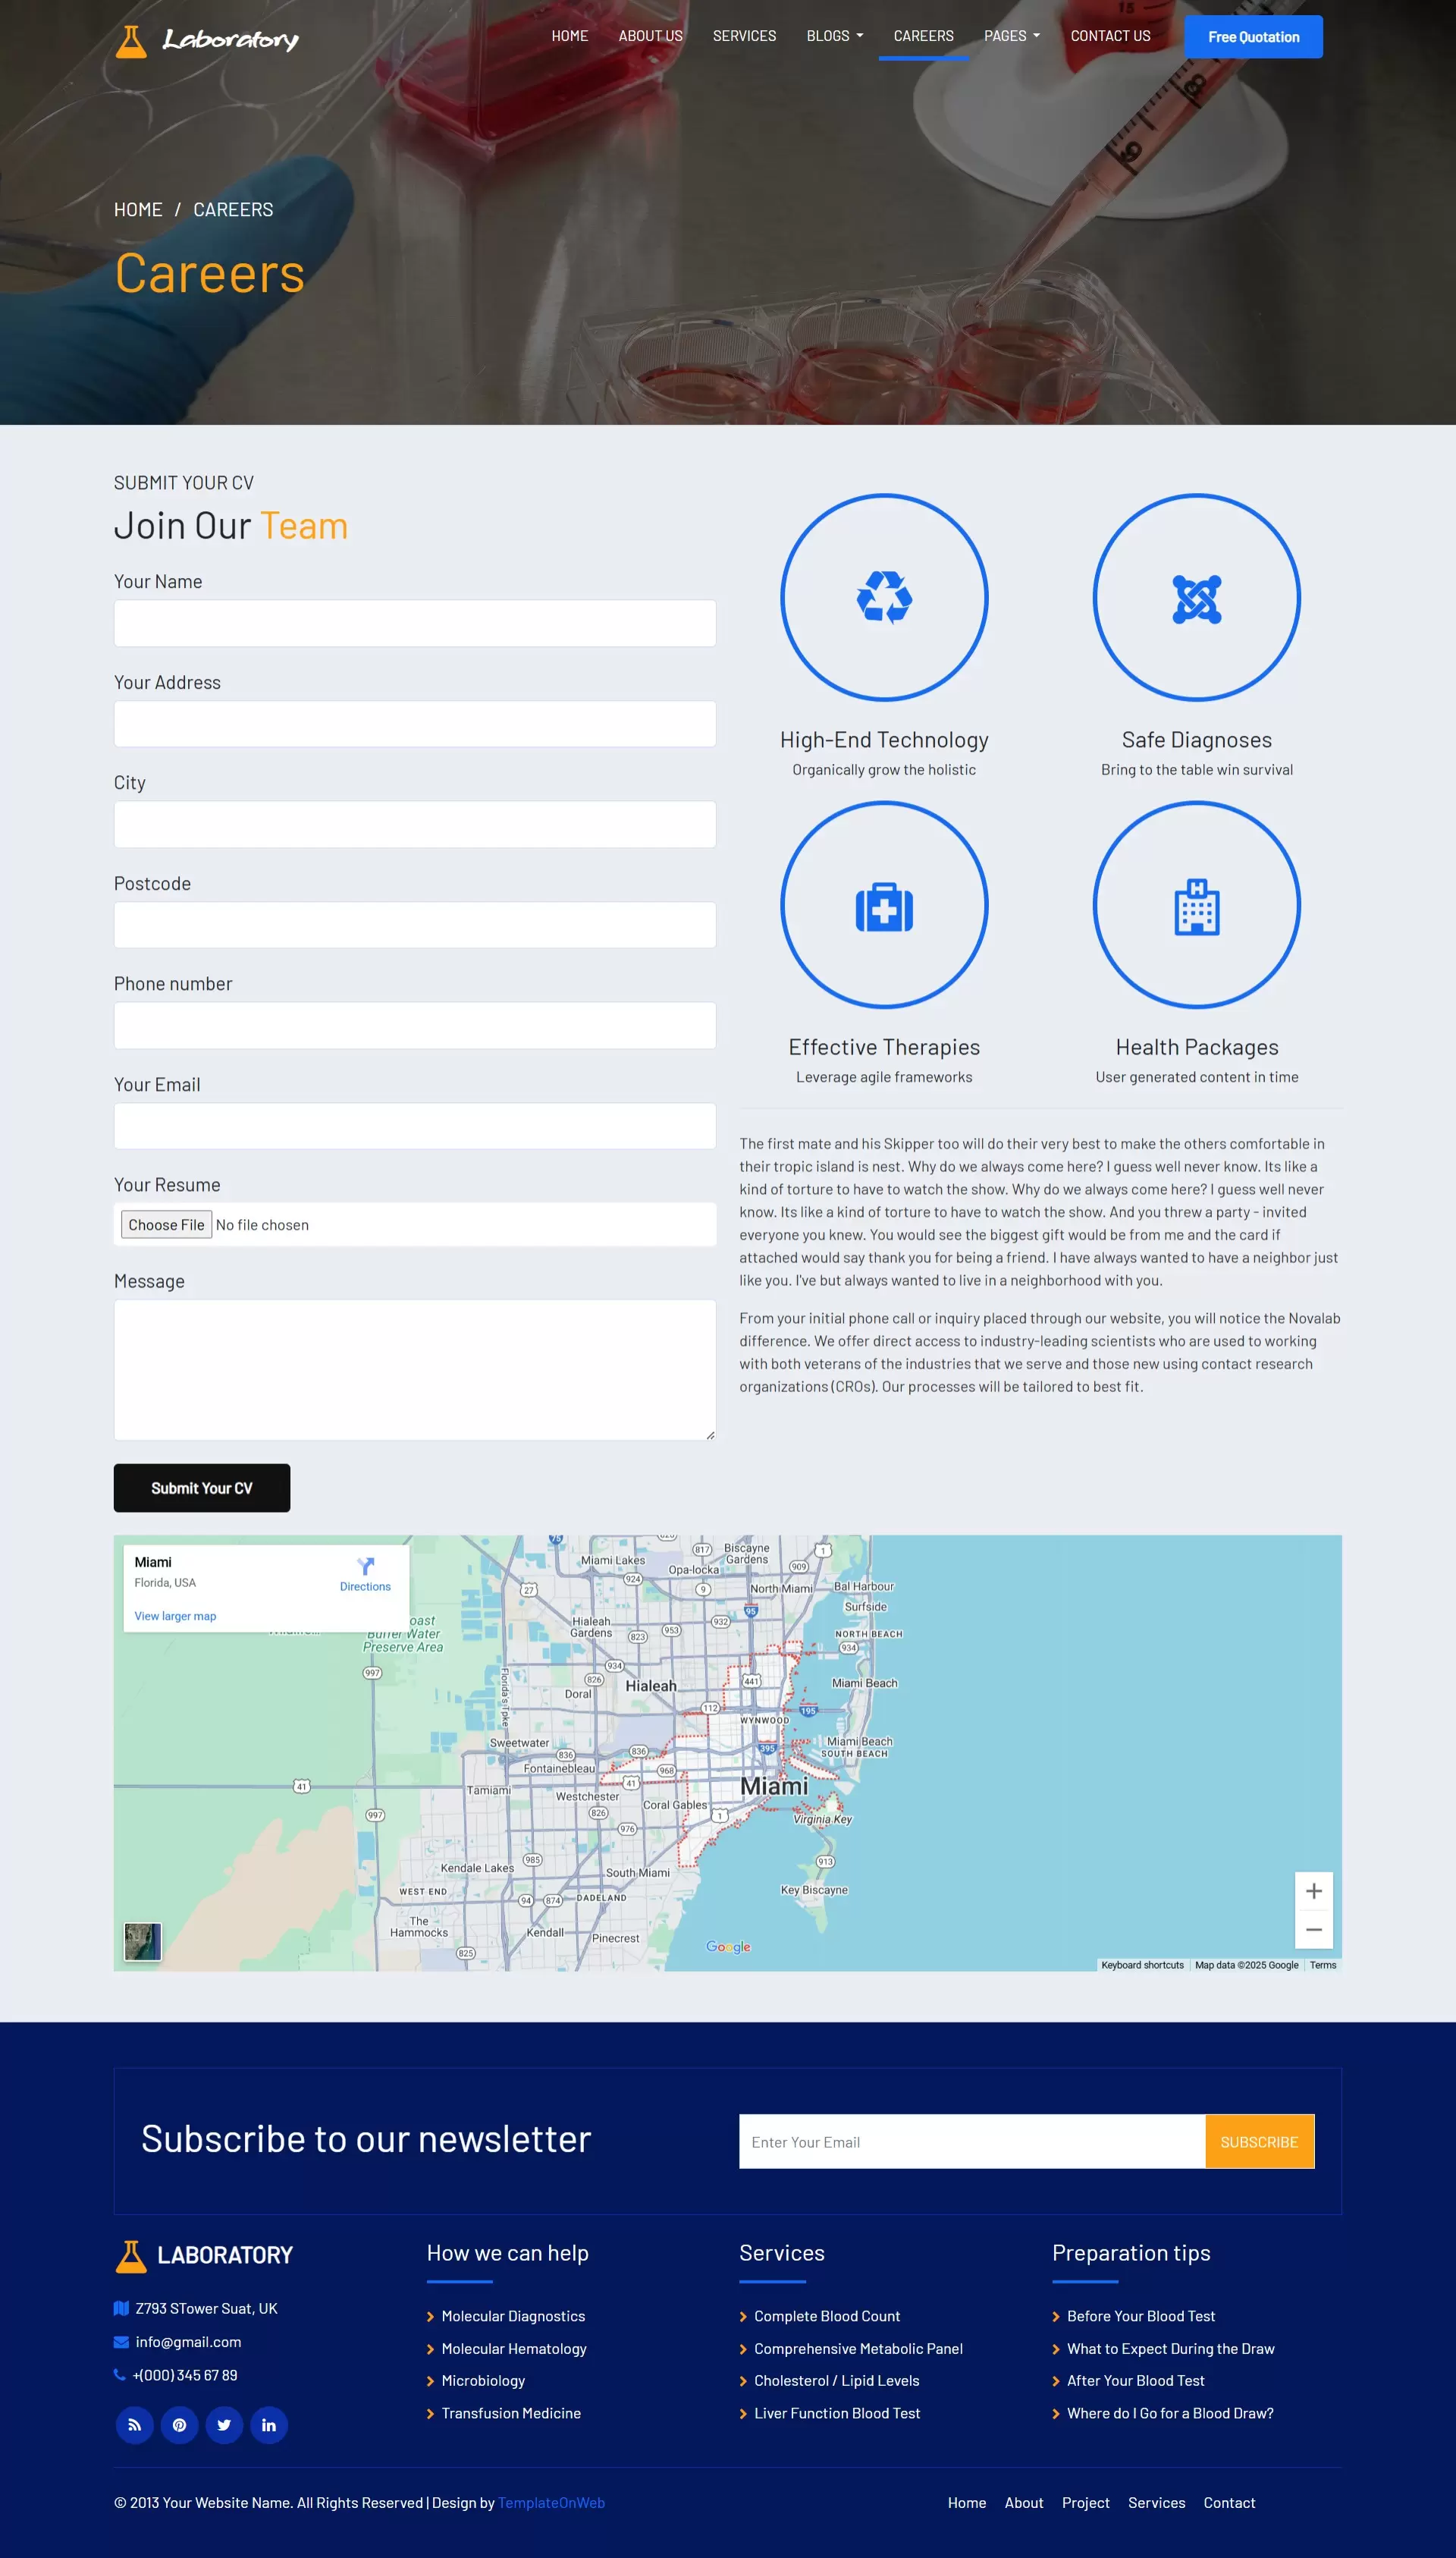The height and width of the screenshot is (2558, 1456).
Task: Click the RSS feed social icon
Action: coord(134,2424)
